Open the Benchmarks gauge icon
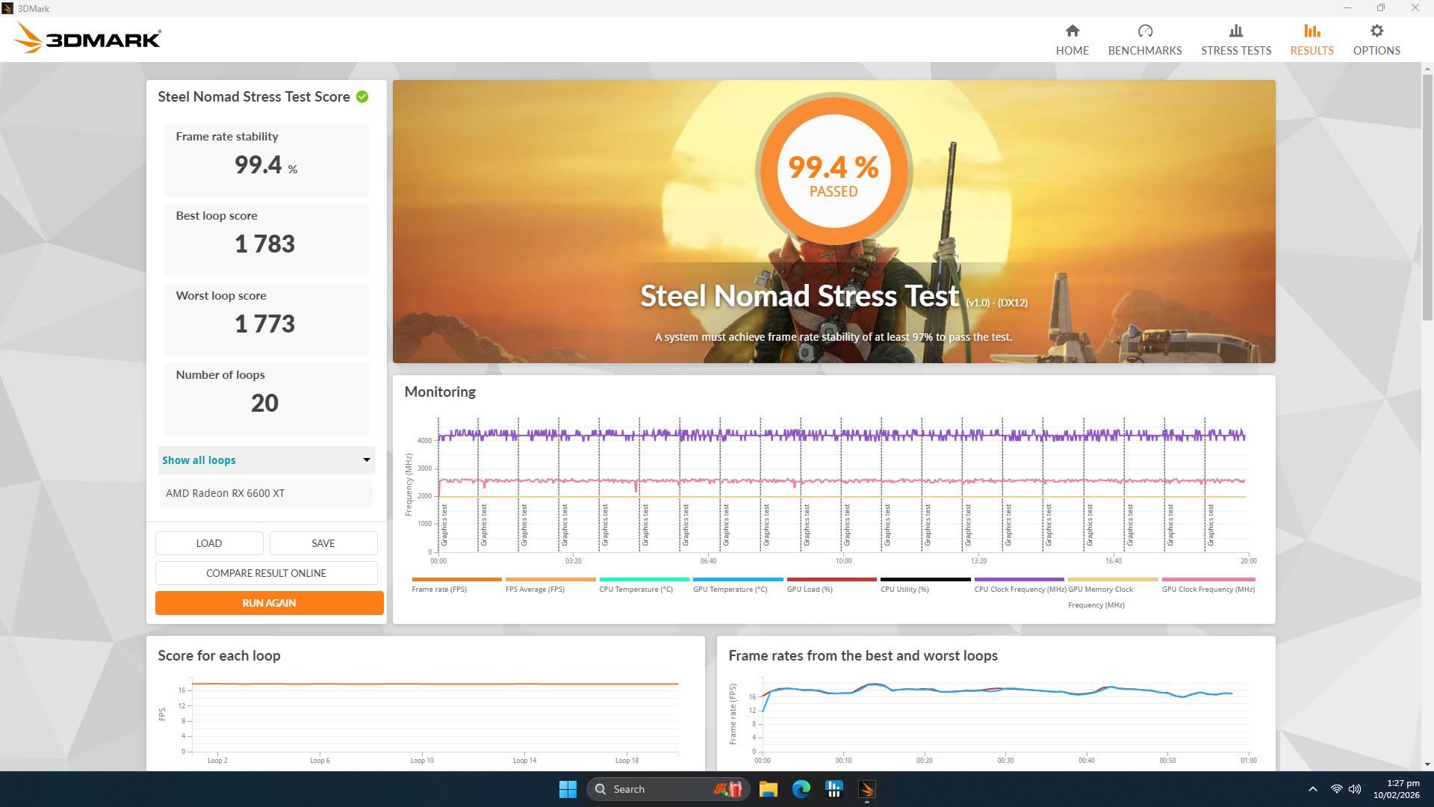Screen dimensions: 1434x807 (x=1145, y=31)
